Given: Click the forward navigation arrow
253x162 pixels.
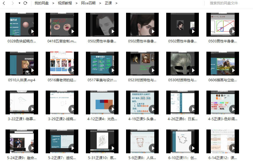Looking at the screenshot, I should point(12,3).
